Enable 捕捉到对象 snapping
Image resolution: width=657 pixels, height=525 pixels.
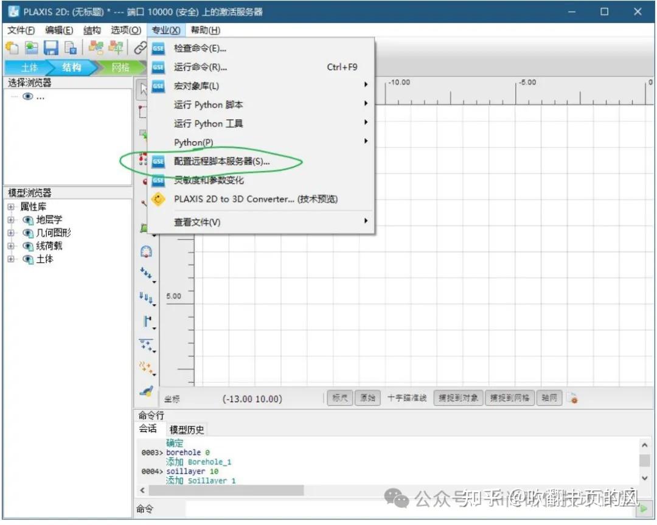[457, 398]
